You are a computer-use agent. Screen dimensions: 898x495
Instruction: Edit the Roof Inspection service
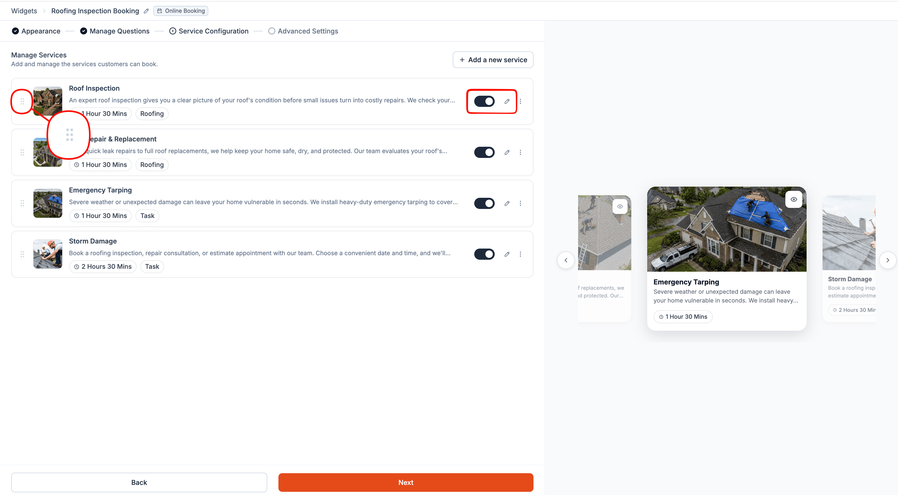click(507, 101)
